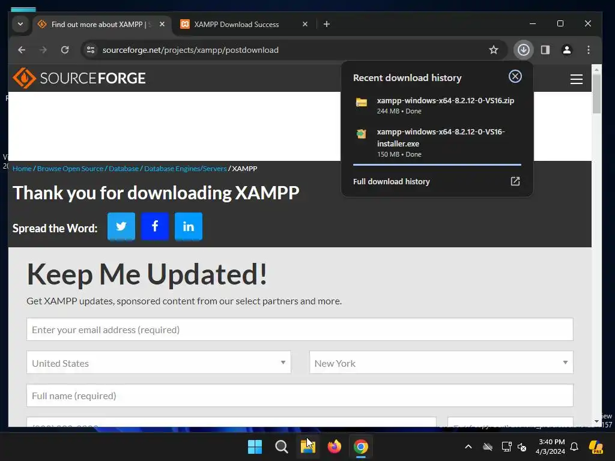Reload the current page
The width and height of the screenshot is (615, 461).
click(x=65, y=50)
